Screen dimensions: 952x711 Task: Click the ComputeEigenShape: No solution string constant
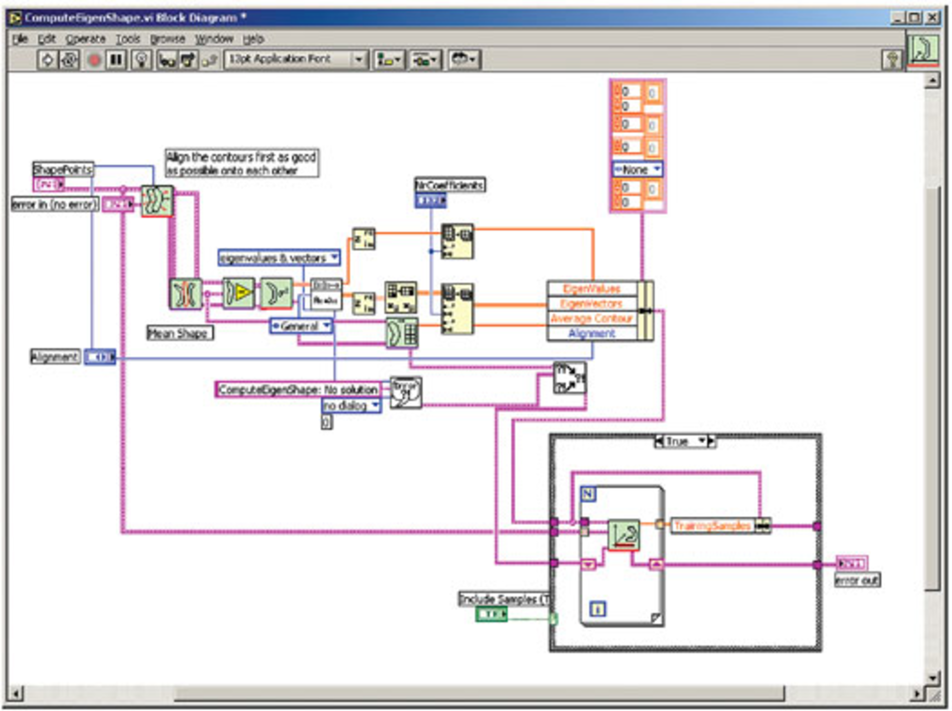(x=297, y=390)
